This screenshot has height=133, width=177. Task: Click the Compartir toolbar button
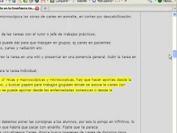[60, 1]
